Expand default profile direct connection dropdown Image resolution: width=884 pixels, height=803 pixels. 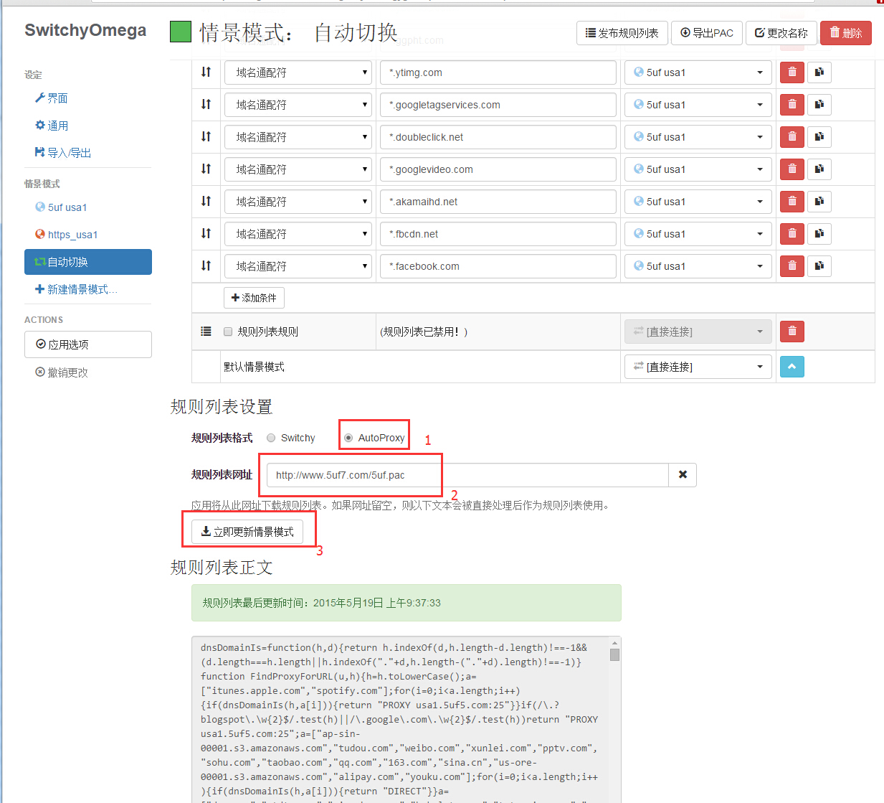coord(697,367)
